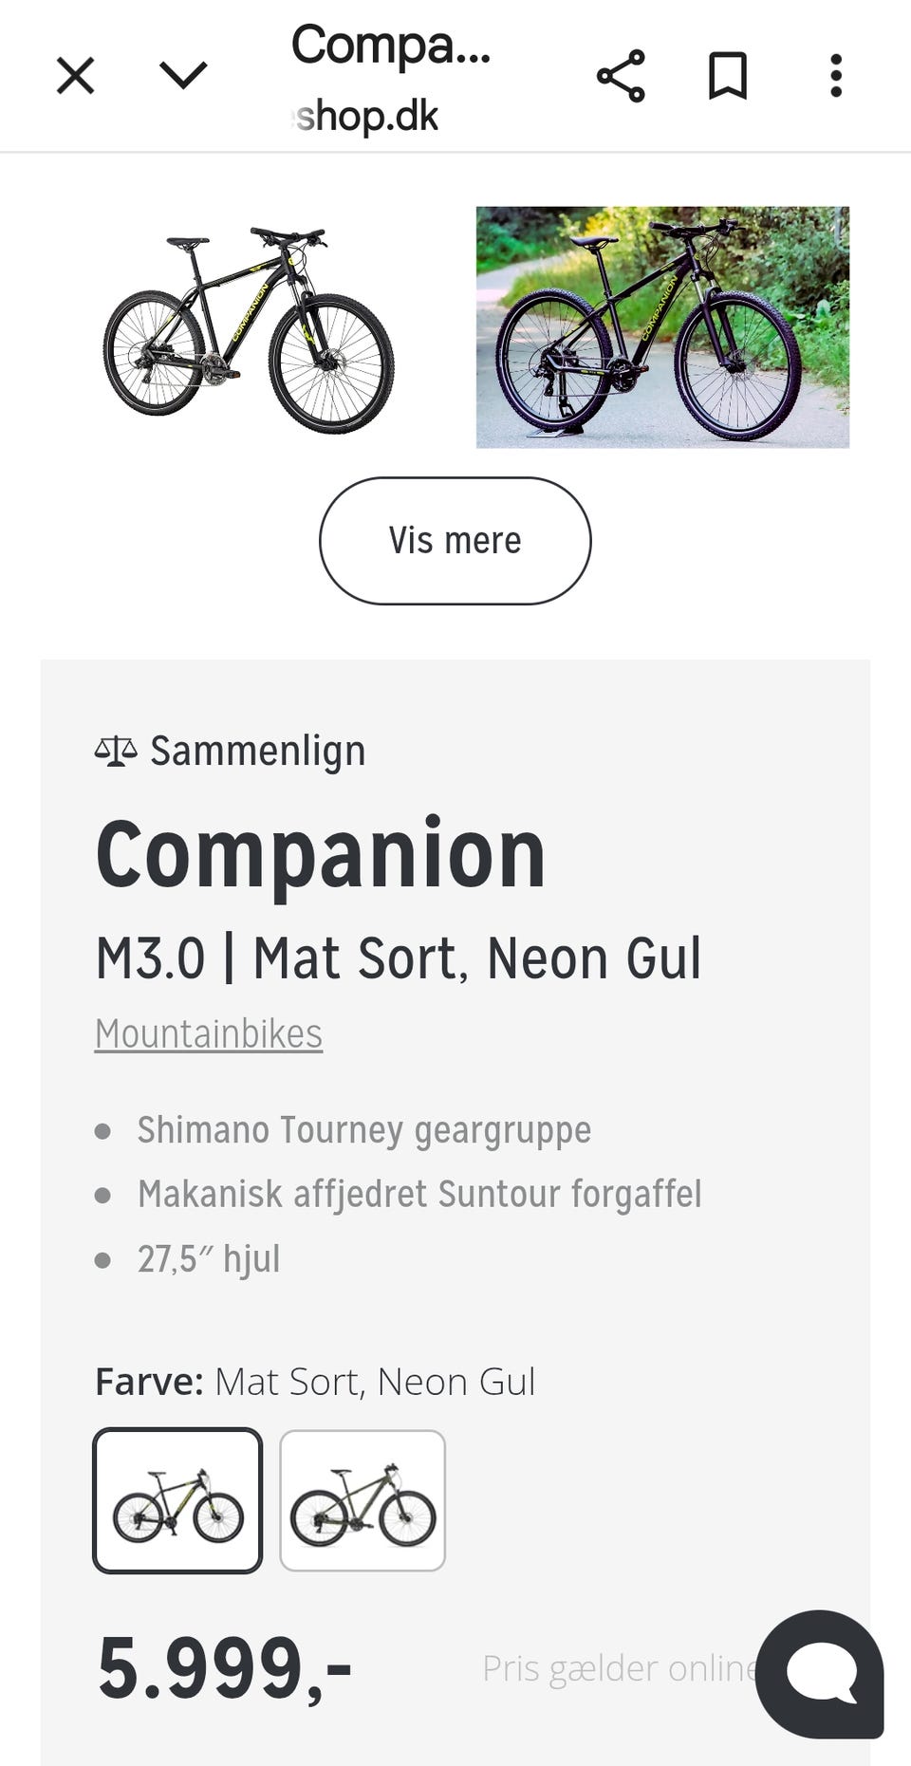Tap the 5.999,- price
The image size is (911, 1766).
coord(225,1667)
